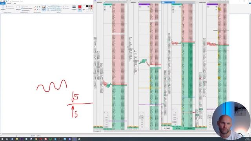Pick the Oval shape in Paint shapes gallery
Screen dimensions: 251x141
coord(52,6)
